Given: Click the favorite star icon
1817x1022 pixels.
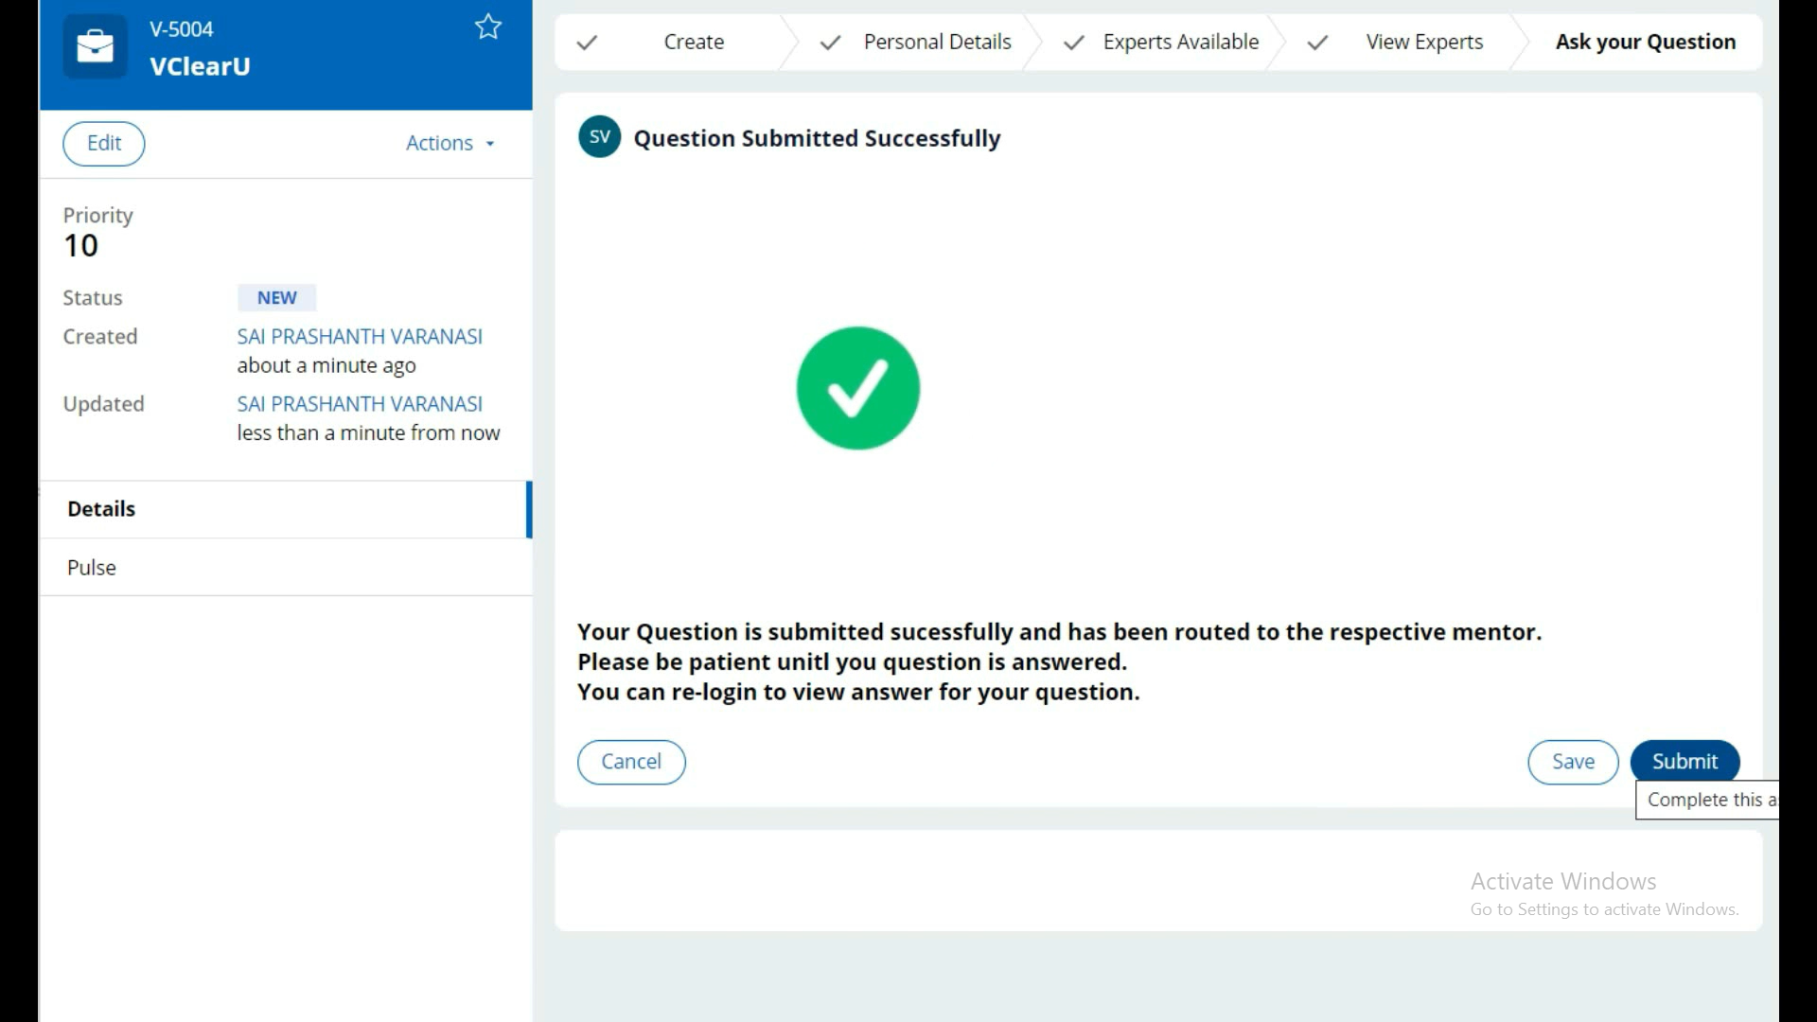Looking at the screenshot, I should pyautogui.click(x=488, y=26).
